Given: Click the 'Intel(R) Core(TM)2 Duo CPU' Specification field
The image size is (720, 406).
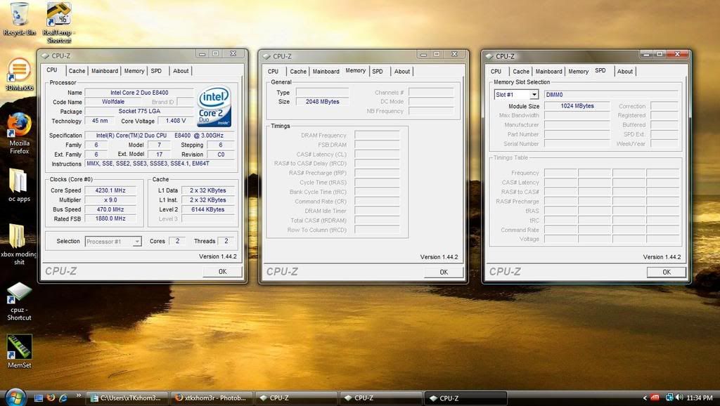Looking at the screenshot, I should (160, 136).
